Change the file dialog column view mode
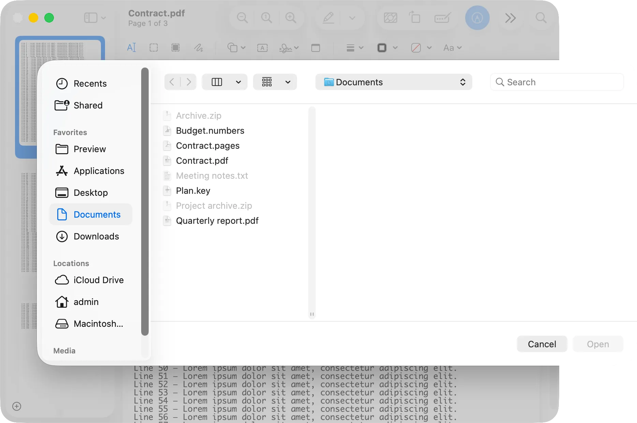The width and height of the screenshot is (637, 423). (225, 82)
